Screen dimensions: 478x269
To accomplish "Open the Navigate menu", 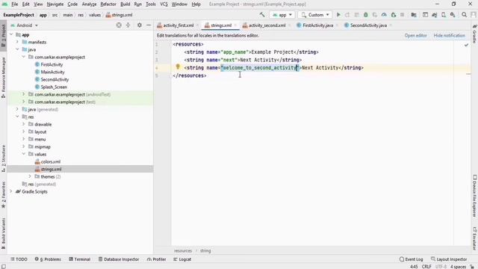I will click(x=55, y=4).
